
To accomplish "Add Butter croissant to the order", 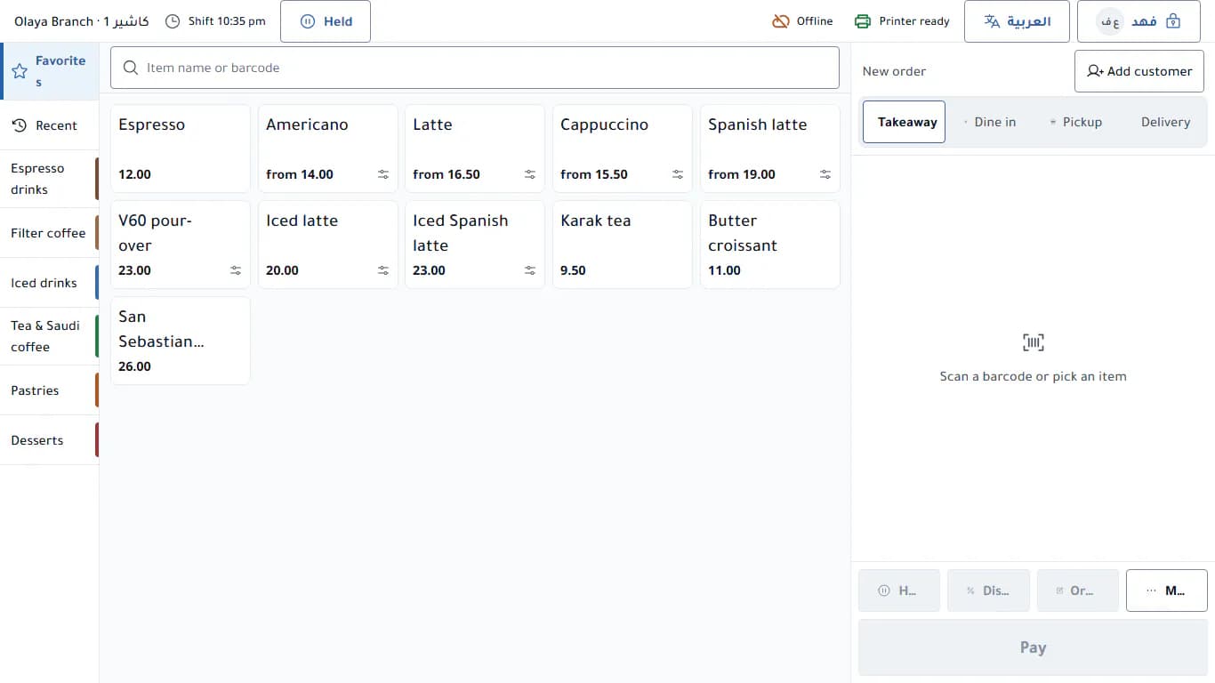I will coord(770,245).
